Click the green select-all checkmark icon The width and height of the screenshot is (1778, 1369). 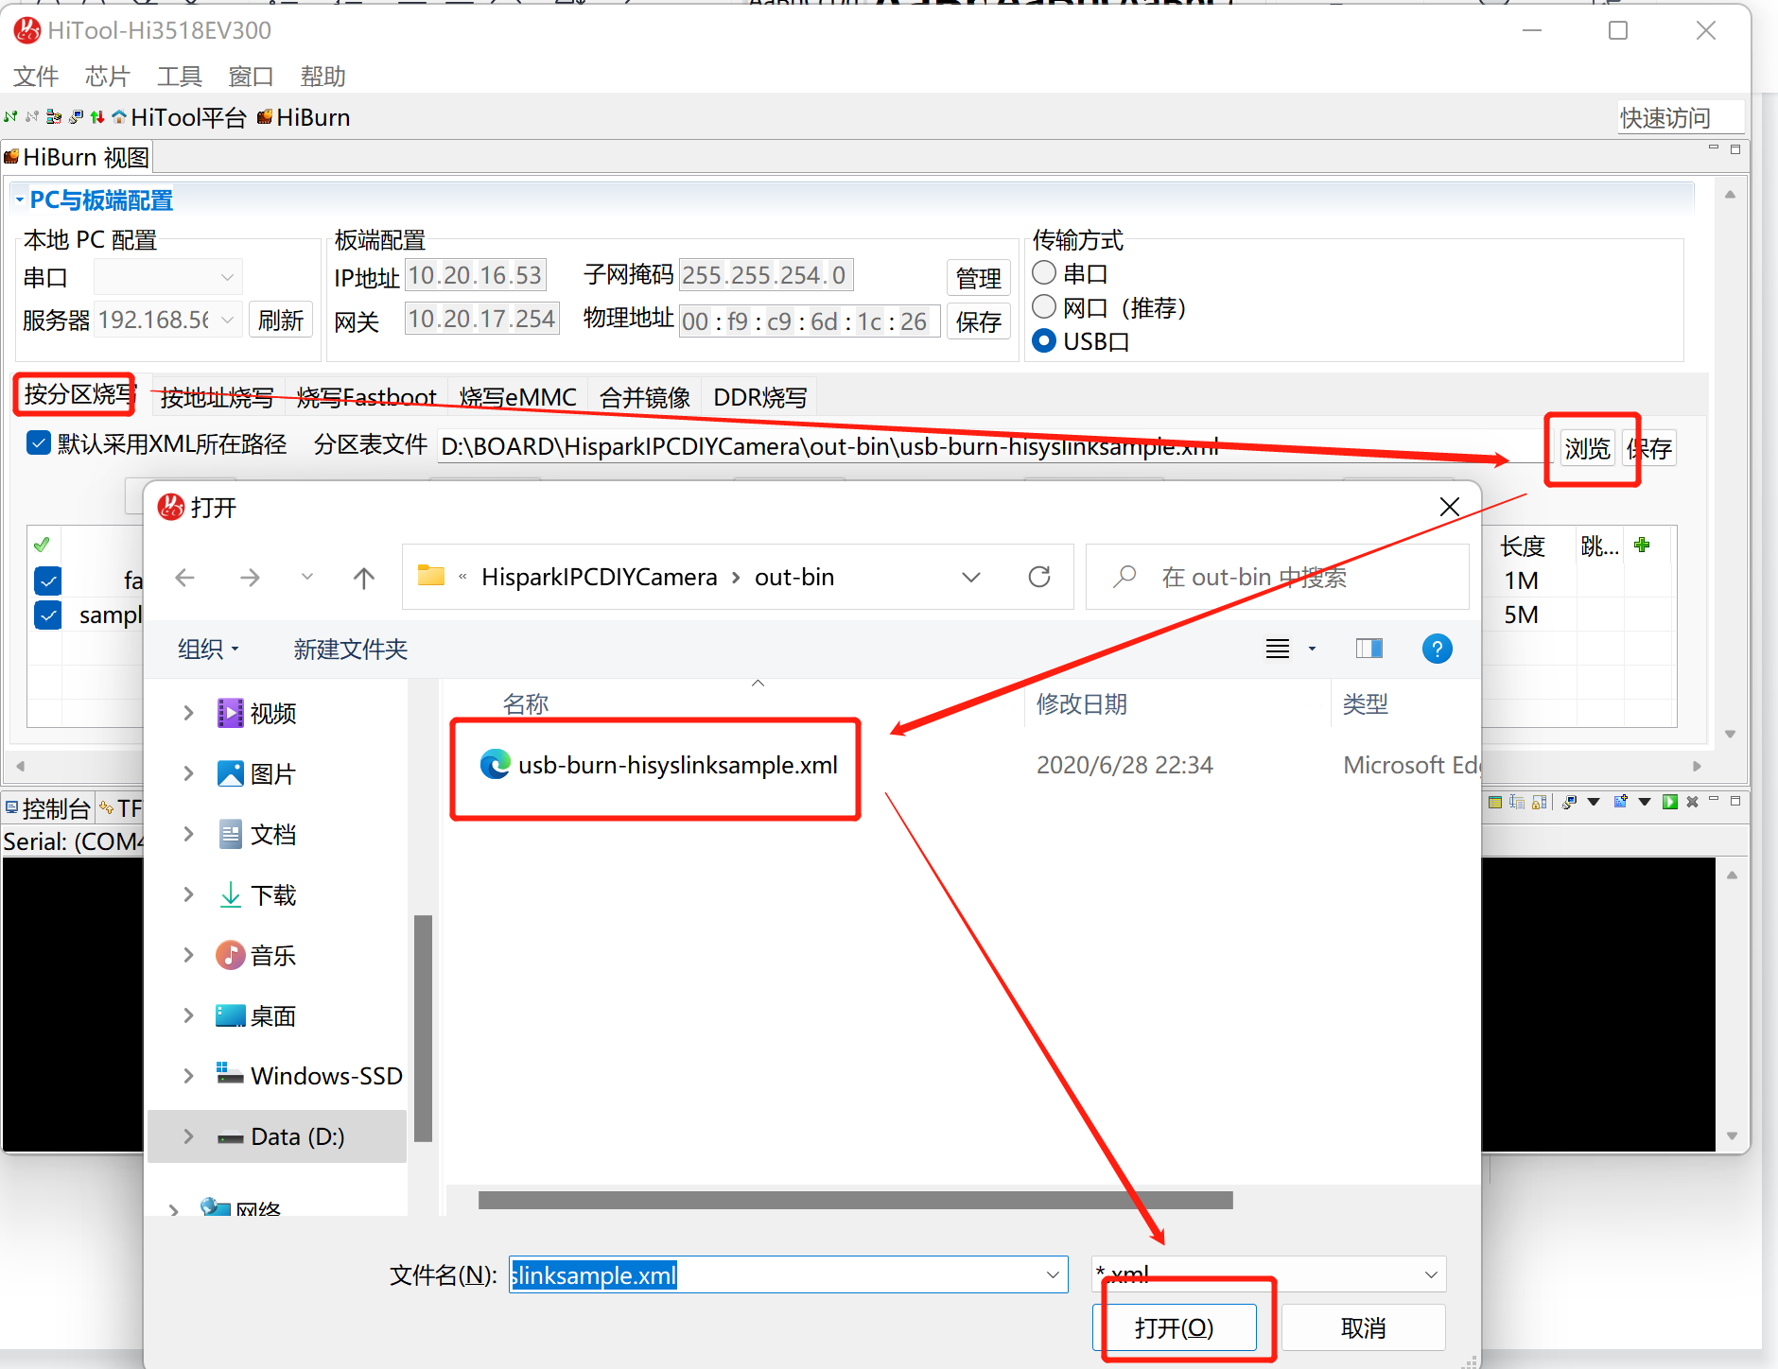[x=42, y=545]
